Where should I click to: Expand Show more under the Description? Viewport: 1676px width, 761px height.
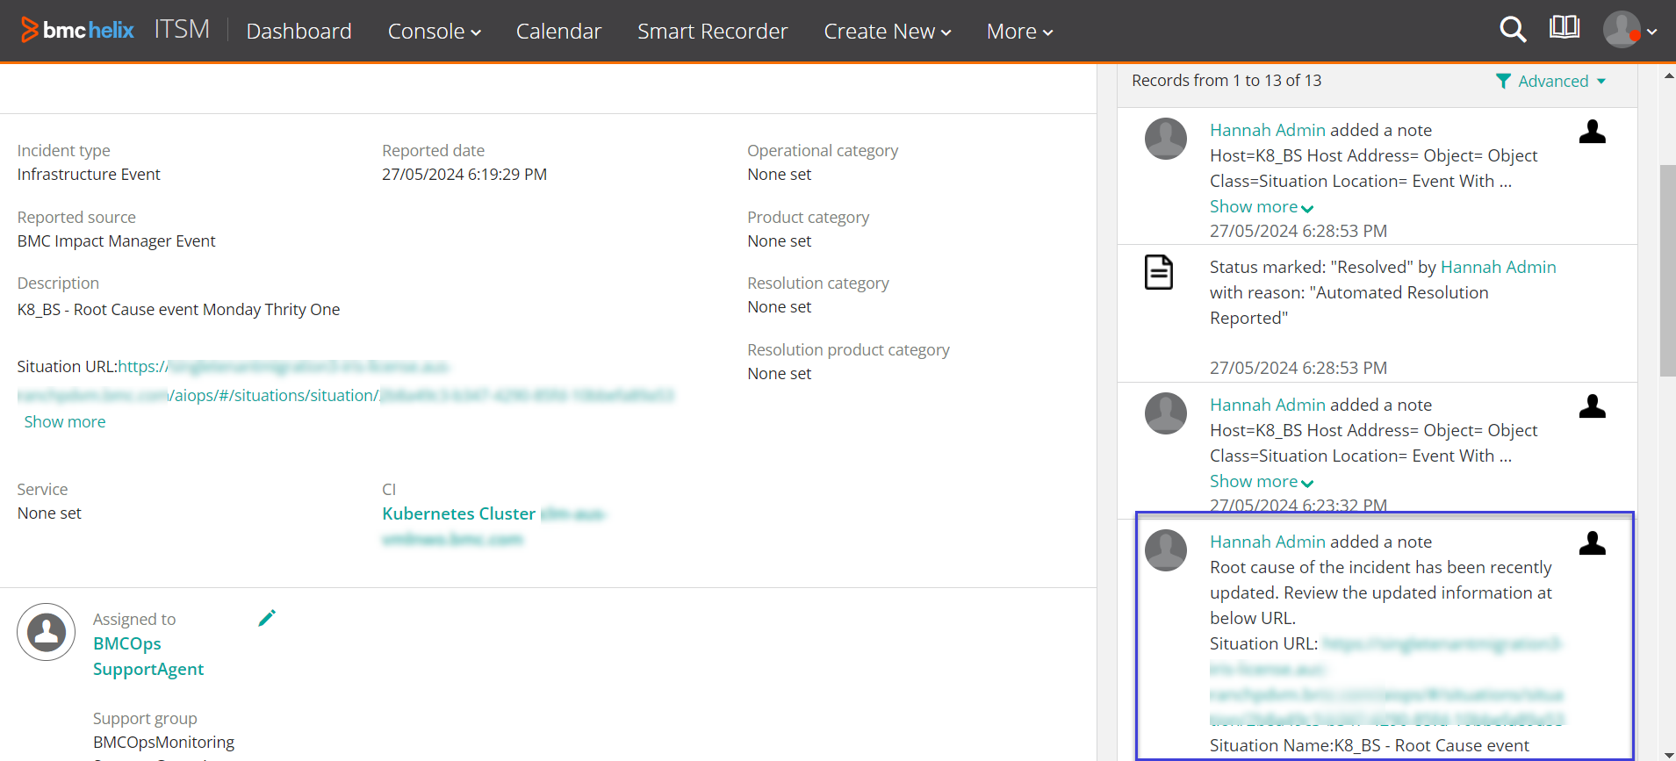pyautogui.click(x=65, y=421)
